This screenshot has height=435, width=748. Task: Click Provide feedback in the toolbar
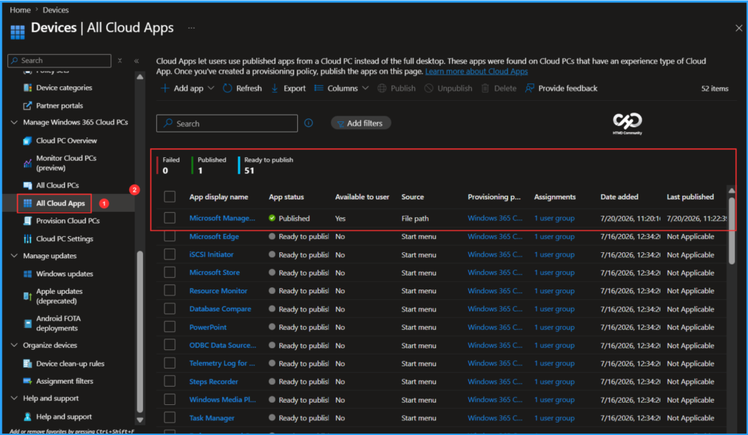[x=562, y=88]
